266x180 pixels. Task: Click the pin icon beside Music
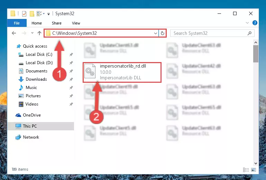[71, 88]
